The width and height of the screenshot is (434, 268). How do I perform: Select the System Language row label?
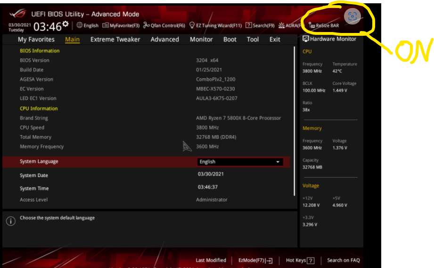point(39,161)
